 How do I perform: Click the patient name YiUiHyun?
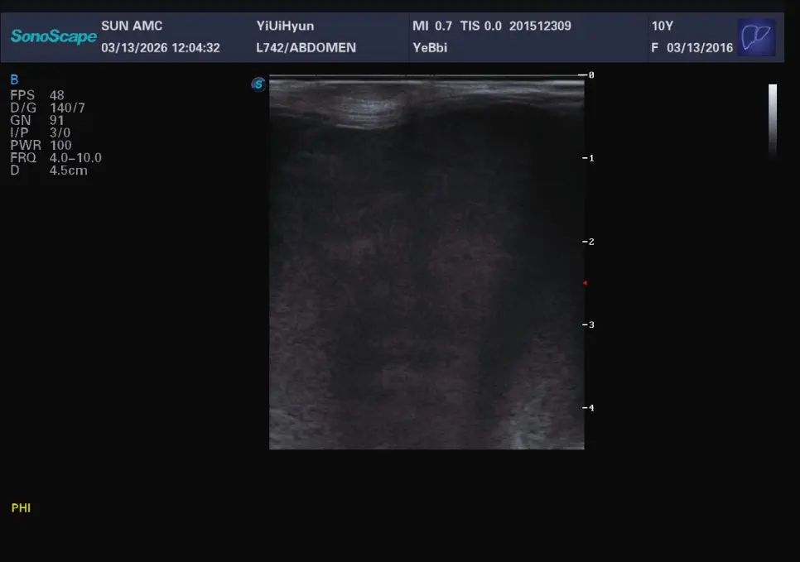pos(285,26)
